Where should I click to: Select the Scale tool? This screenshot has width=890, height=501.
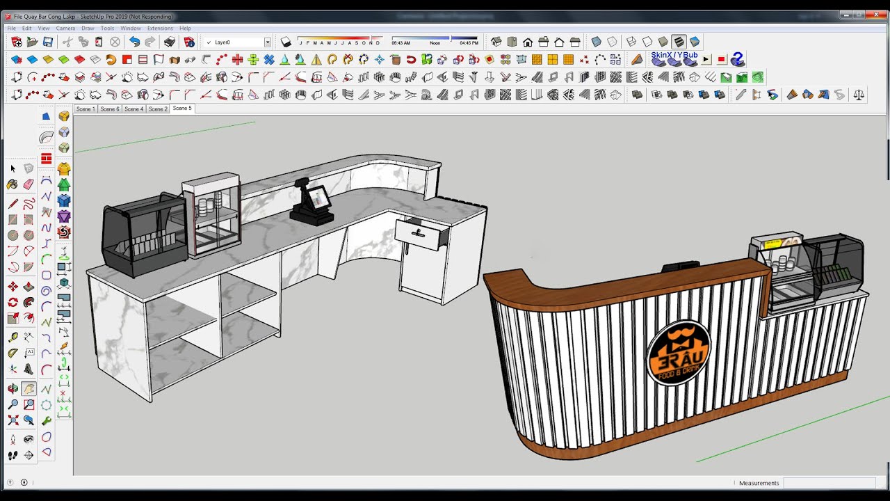(13, 319)
